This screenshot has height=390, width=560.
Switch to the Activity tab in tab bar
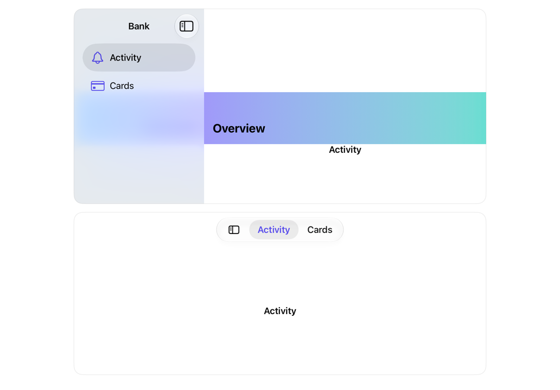[x=273, y=230]
